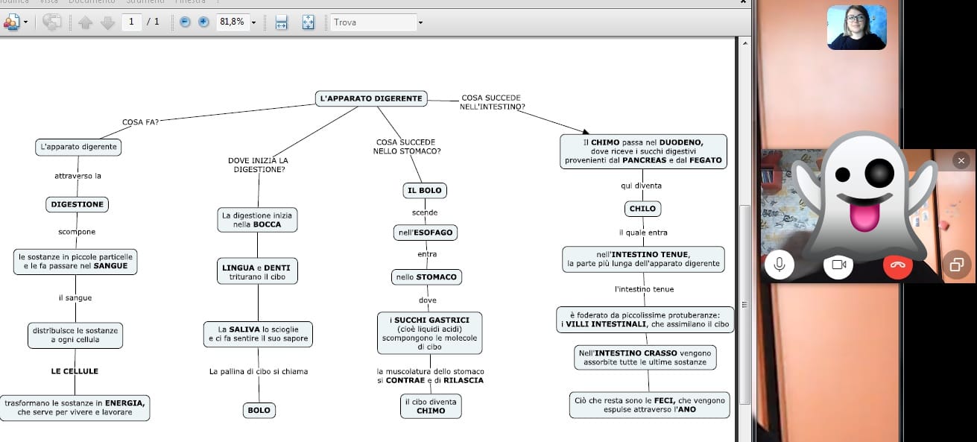The height and width of the screenshot is (442, 977).
Task: Mute the microphone in the video call
Action: pos(780,265)
